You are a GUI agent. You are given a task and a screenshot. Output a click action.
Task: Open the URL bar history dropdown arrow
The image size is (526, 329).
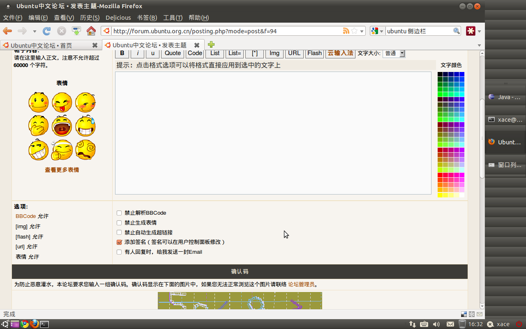click(x=362, y=31)
